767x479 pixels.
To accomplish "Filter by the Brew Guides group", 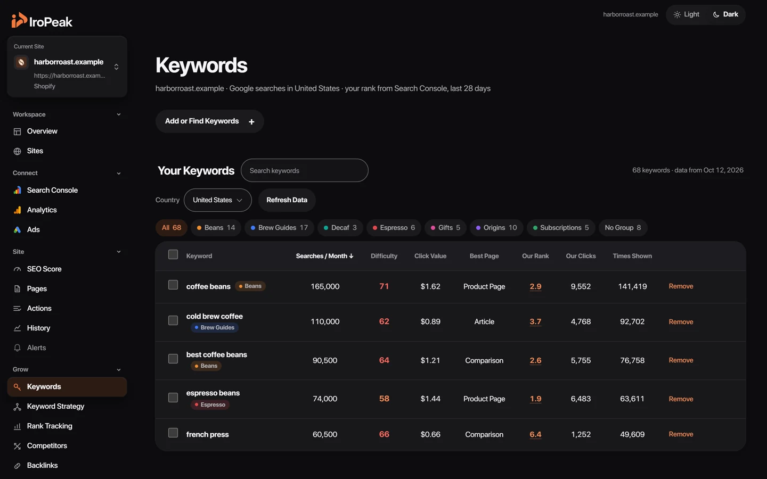I will coord(279,228).
